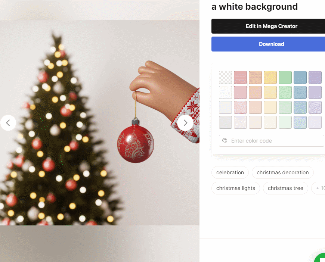Click the Download button
This screenshot has width=325, height=262.
[x=268, y=44]
